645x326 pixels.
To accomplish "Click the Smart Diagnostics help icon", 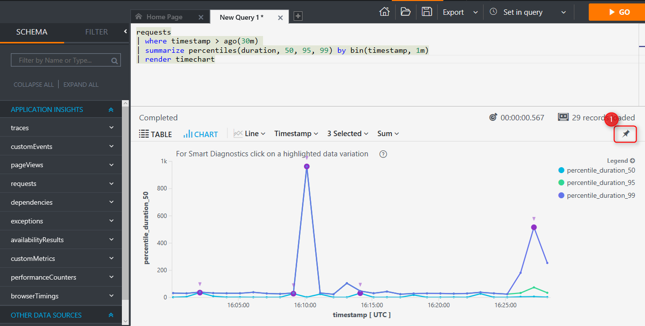I will tap(383, 154).
